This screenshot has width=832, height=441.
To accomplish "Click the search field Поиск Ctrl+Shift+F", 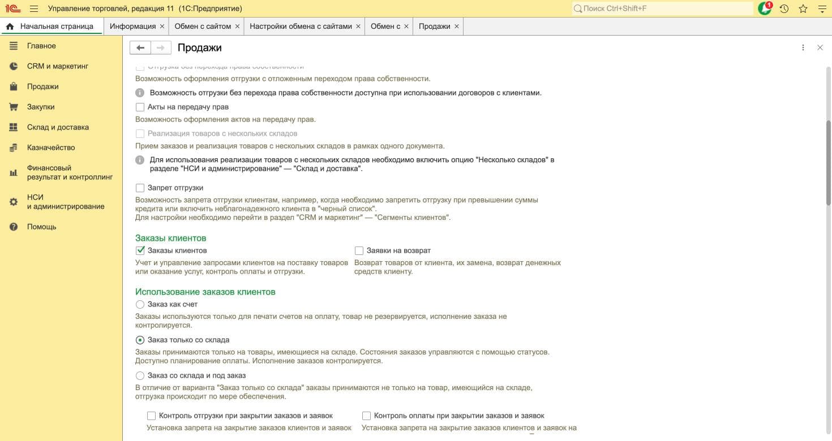I will 662,8.
